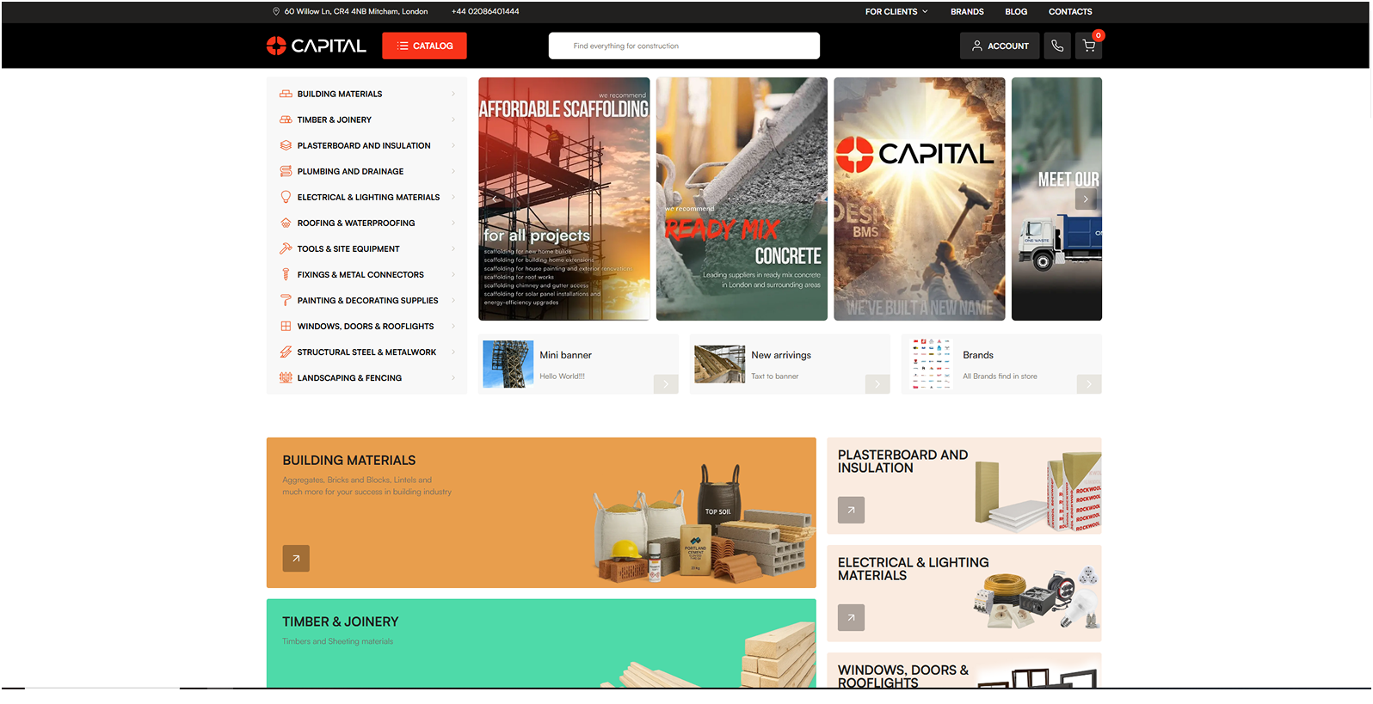This screenshot has height=704, width=1373.
Task: Open the phone call icon button
Action: click(1057, 46)
